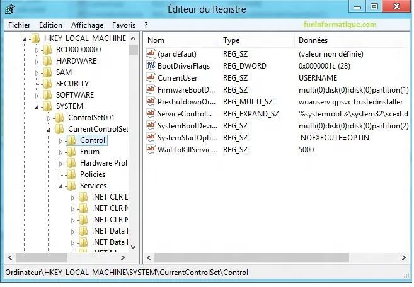This screenshot has height=287, width=414.
Task: Click the tree pane vertical scrollbar thumb
Action: [x=134, y=50]
